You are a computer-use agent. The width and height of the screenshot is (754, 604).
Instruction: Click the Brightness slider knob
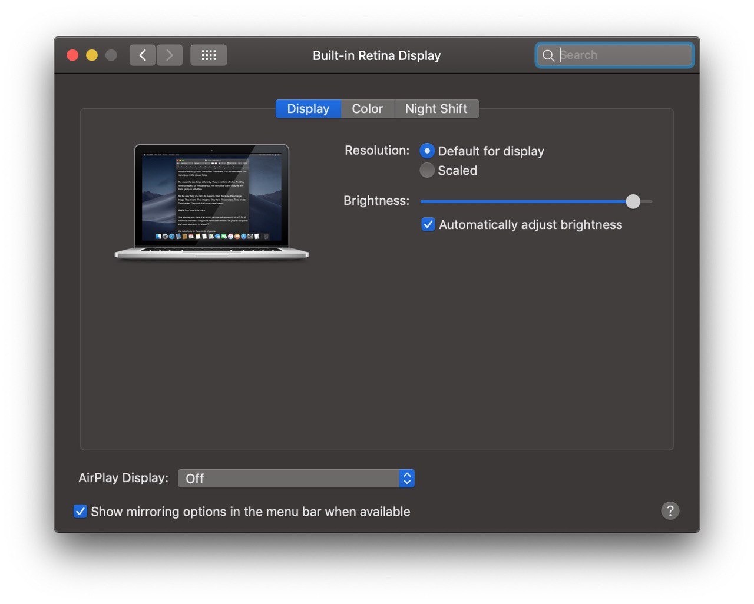(633, 201)
